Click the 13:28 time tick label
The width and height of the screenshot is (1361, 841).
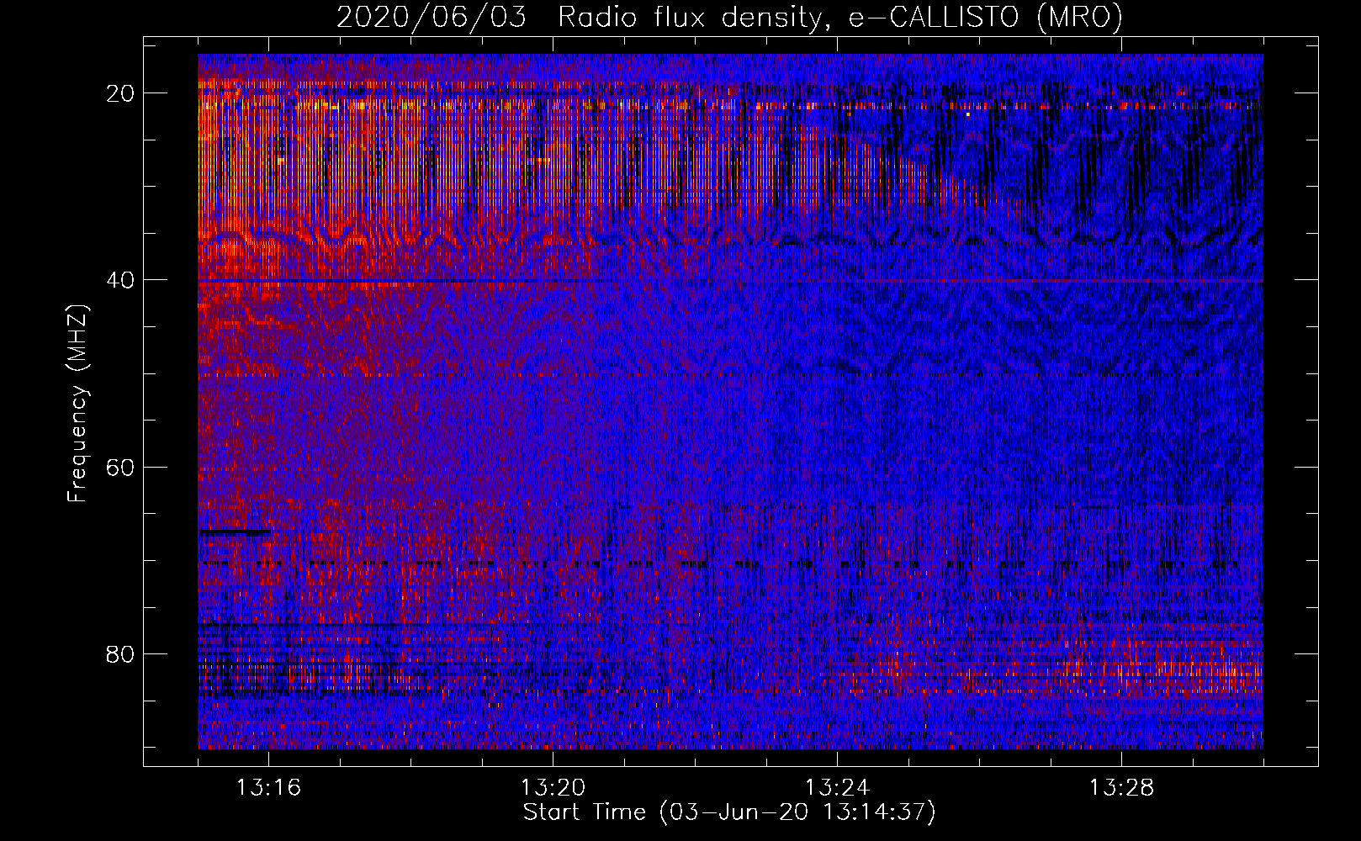click(x=1121, y=788)
